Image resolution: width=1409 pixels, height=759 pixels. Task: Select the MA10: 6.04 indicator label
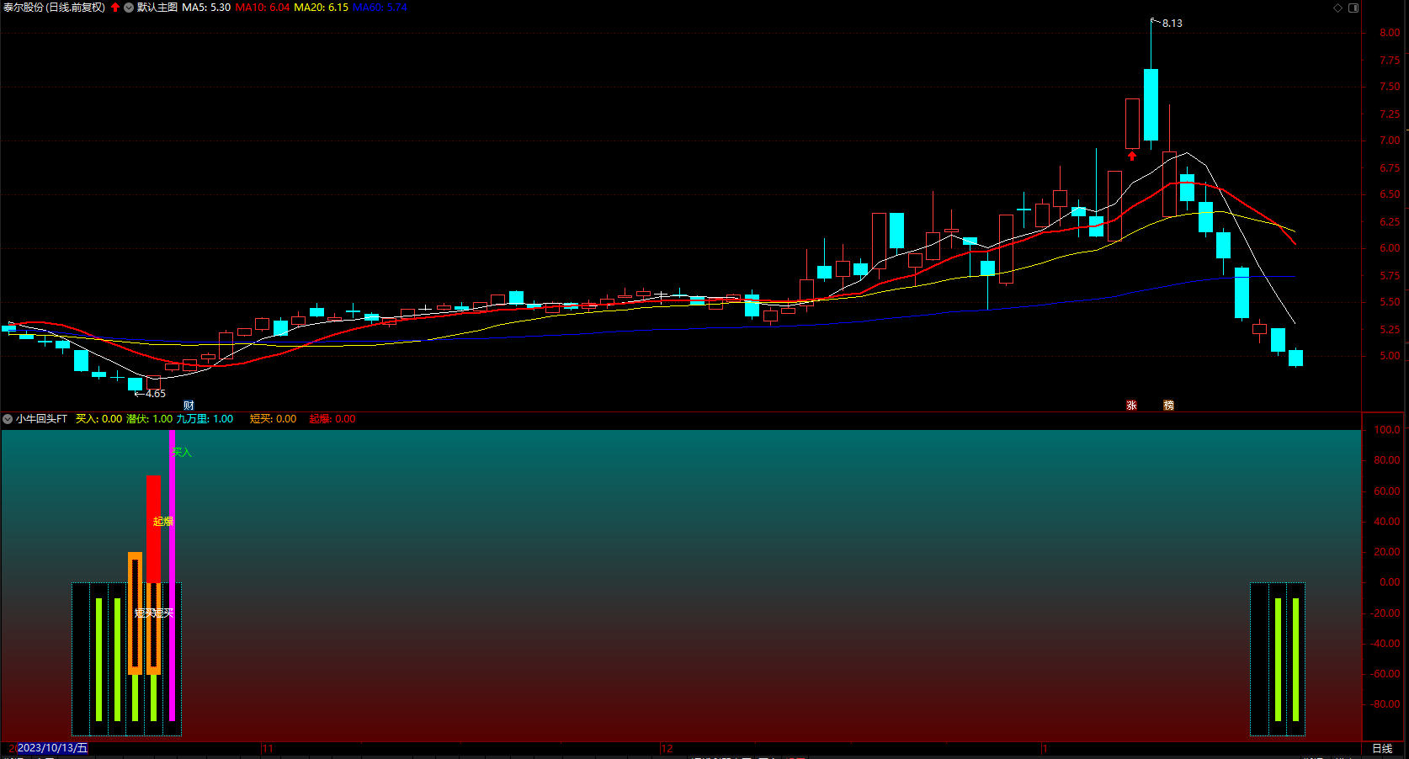[x=262, y=8]
